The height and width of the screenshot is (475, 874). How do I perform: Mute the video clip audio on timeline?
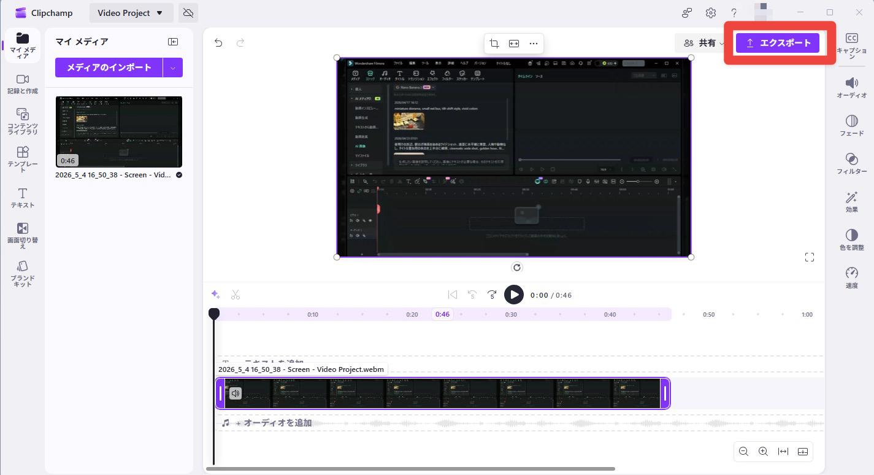pos(236,393)
